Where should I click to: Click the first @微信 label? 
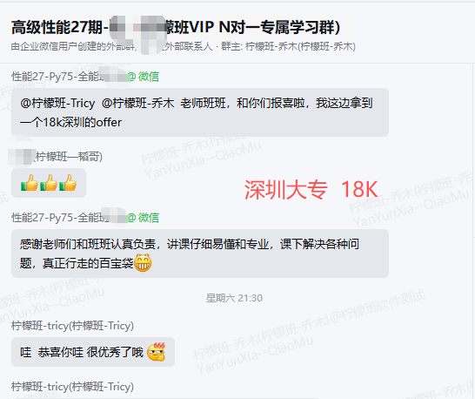pos(143,77)
